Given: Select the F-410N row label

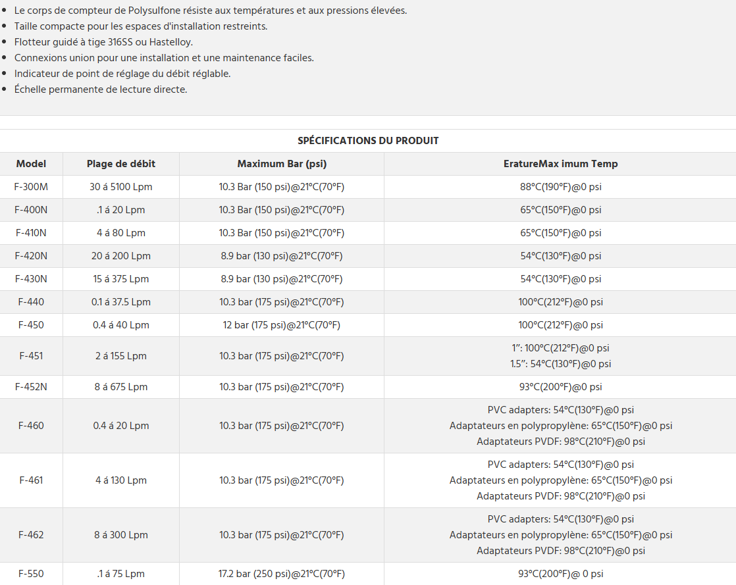Looking at the screenshot, I should (x=31, y=233).
